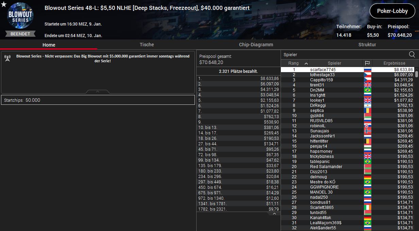Toggle sort order arrow on Rang column
The width and height of the screenshot is (419, 231).
pos(306,63)
